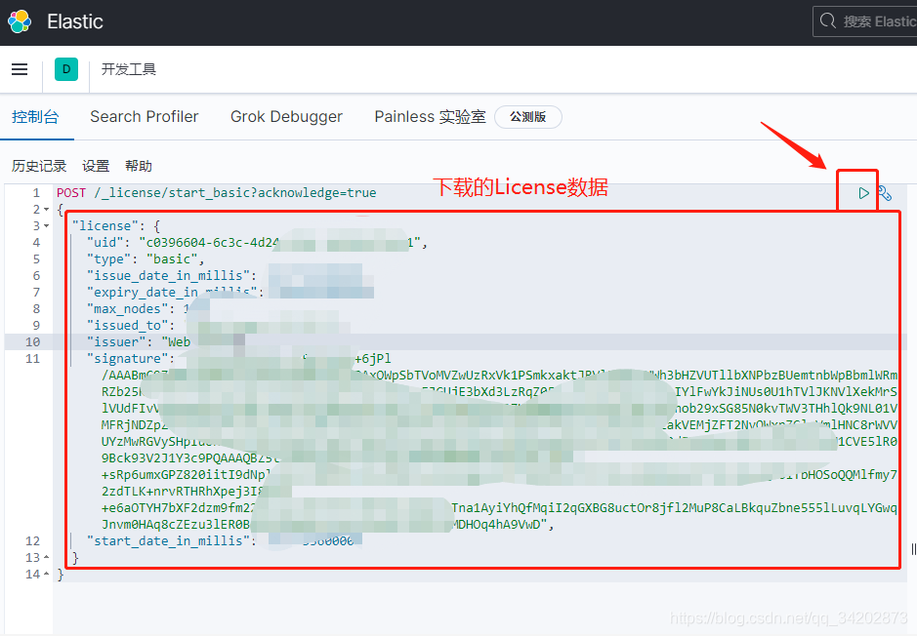Click the "max_nodes" line
917x636 pixels.
138,308
